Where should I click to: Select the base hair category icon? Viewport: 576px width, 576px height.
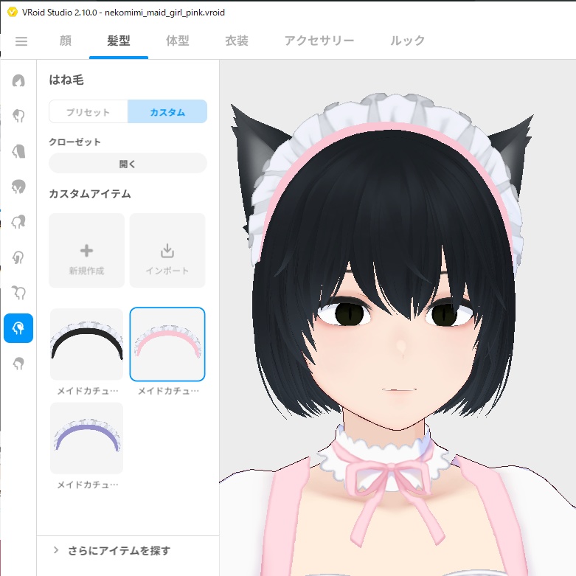pos(18,364)
